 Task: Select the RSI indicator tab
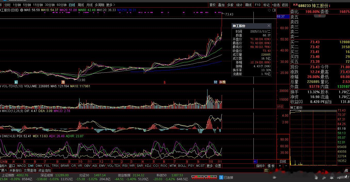[125, 166]
